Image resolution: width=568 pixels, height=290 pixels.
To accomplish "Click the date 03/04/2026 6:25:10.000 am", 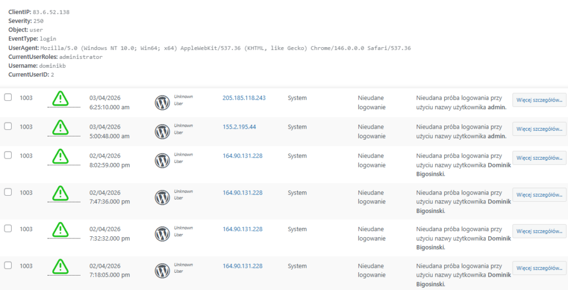I will pyautogui.click(x=109, y=103).
